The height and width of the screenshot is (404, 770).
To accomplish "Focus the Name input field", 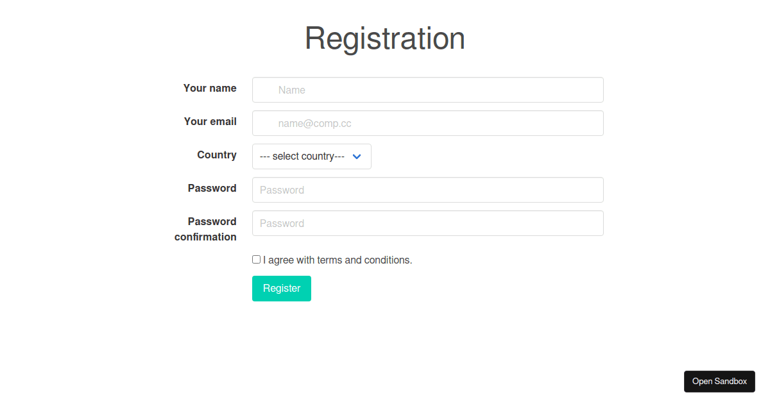I will tap(427, 90).
